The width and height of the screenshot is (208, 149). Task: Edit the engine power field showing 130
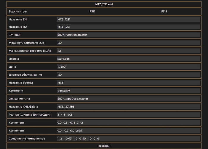click(x=128, y=43)
